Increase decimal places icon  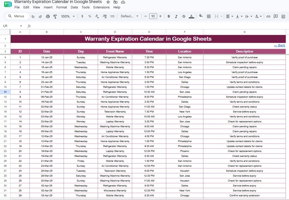(105, 16)
